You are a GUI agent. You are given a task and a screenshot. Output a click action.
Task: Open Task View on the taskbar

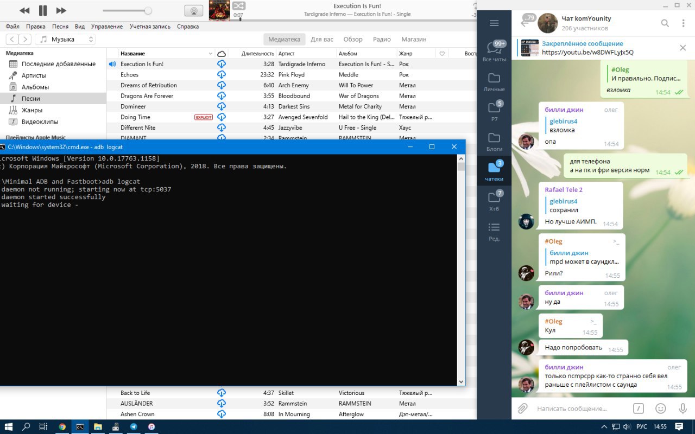[43, 427]
